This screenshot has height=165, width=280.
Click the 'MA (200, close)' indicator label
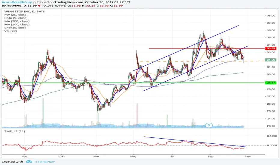[17, 21]
